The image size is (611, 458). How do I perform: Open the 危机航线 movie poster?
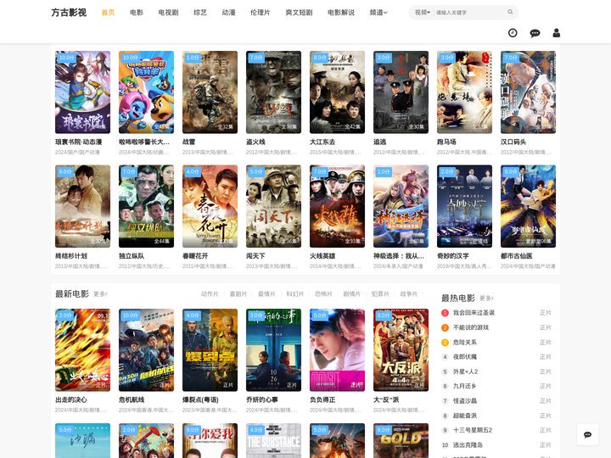point(146,350)
